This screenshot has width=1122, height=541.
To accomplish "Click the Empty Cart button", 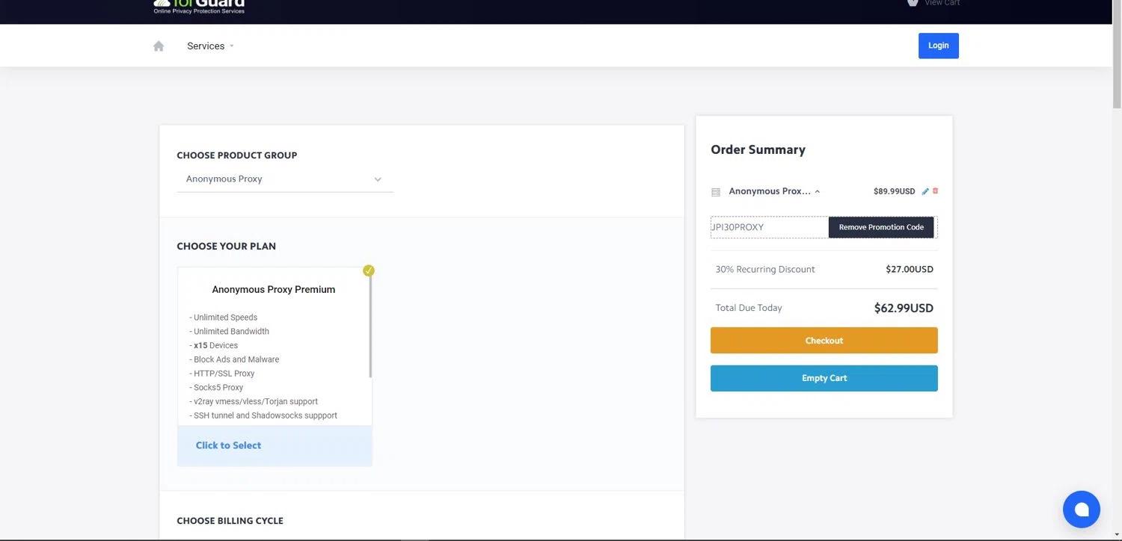I will click(x=824, y=378).
